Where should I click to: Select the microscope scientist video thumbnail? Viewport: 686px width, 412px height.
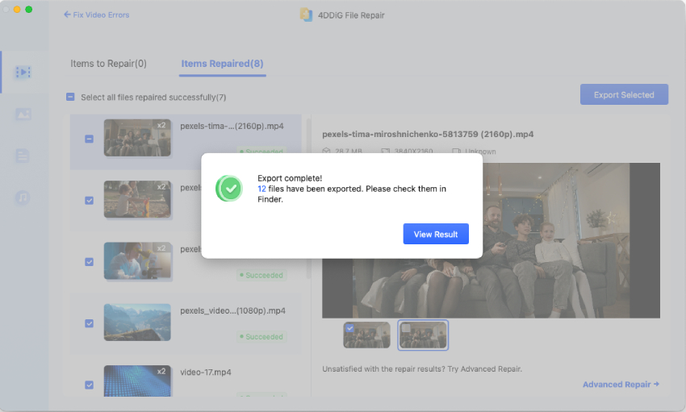coord(137,261)
